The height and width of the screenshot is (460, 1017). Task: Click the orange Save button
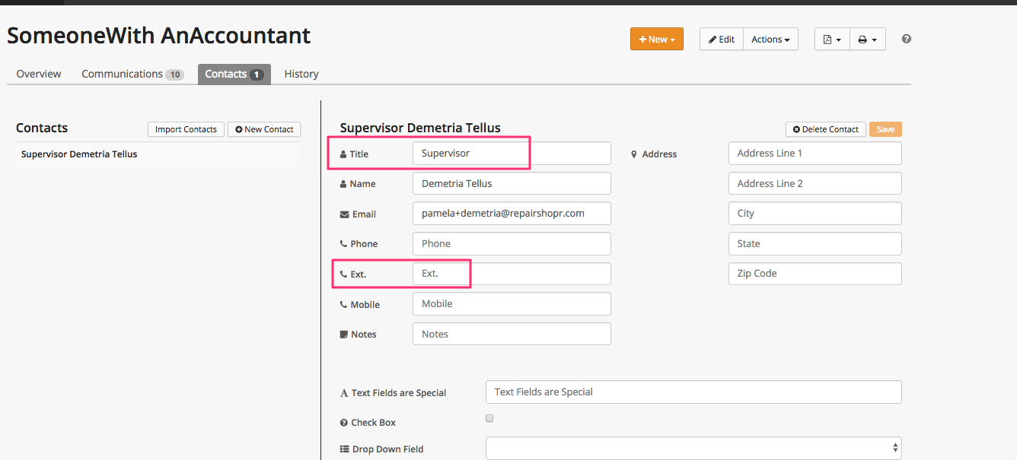(x=885, y=129)
